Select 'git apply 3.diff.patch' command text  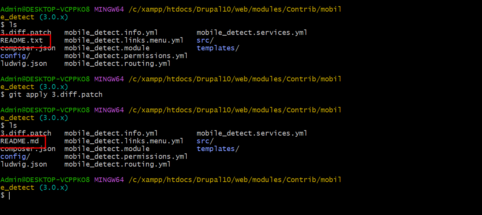coord(56,95)
